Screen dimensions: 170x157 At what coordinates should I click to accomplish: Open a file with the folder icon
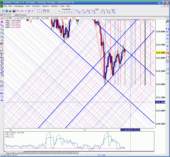click(10, 11)
